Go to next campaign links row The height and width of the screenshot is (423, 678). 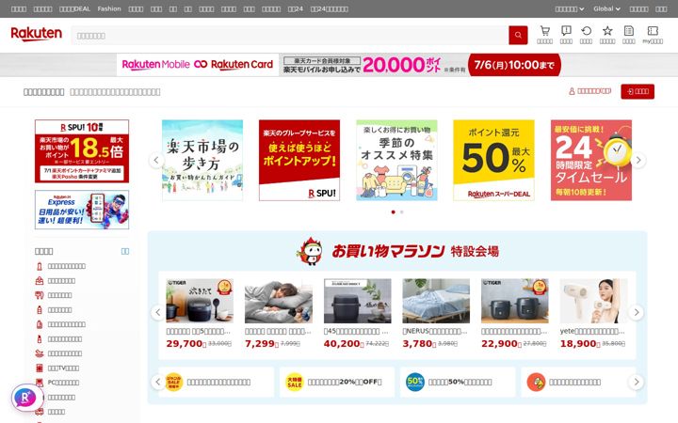(636, 382)
